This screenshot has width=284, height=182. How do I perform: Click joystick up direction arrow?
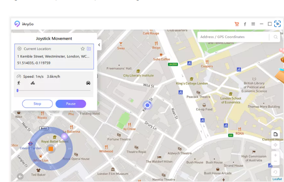coord(50,130)
